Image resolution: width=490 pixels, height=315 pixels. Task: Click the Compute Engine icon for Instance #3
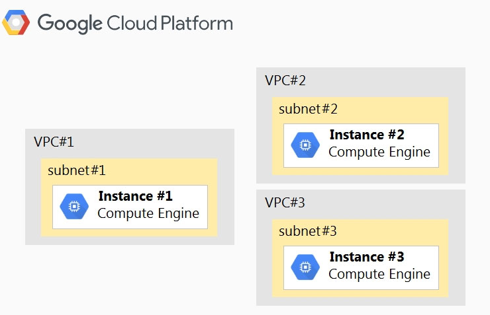click(305, 267)
